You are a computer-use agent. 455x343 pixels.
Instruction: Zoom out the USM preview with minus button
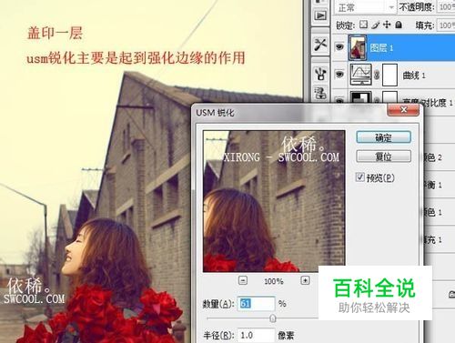click(x=243, y=280)
